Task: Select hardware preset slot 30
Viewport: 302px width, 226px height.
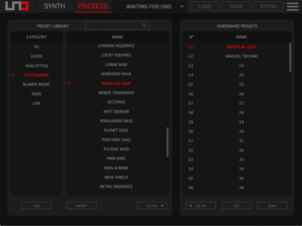Action: pos(236,131)
